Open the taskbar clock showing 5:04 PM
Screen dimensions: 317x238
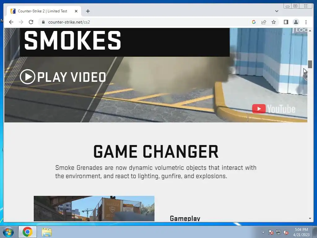click(x=301, y=232)
